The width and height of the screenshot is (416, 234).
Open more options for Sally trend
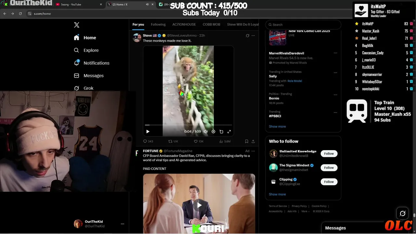click(x=335, y=73)
